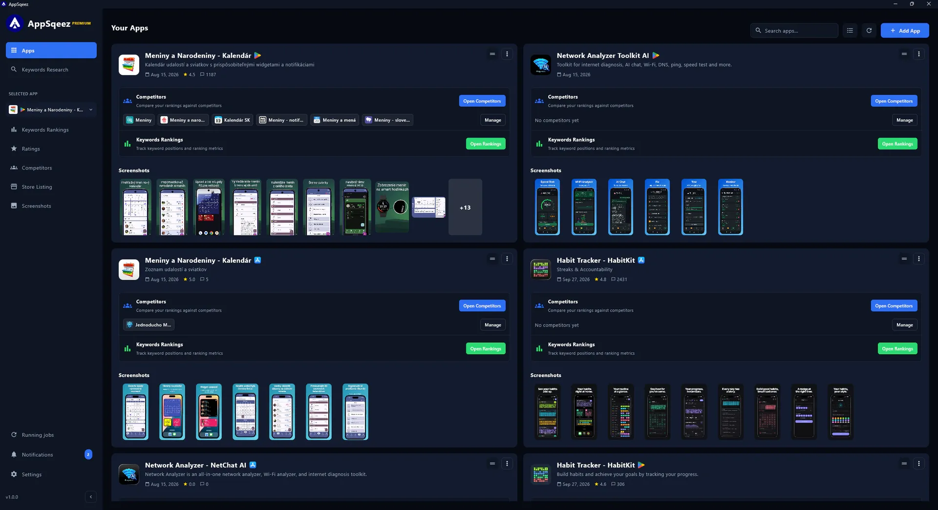Collapse the Network Analyzer - NetChat AI card
The image size is (938, 510).
pos(492,464)
